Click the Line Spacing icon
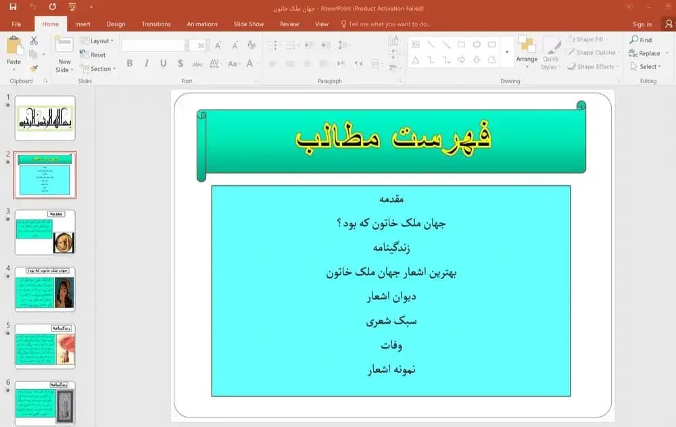This screenshot has height=427, width=676. (x=343, y=45)
